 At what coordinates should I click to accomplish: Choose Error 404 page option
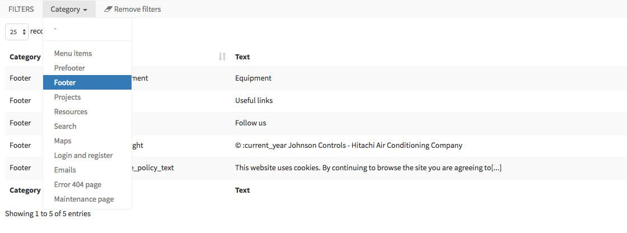coord(78,184)
